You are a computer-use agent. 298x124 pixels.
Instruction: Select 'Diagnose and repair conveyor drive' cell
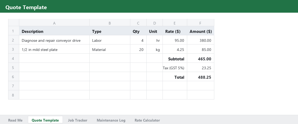pos(54,40)
